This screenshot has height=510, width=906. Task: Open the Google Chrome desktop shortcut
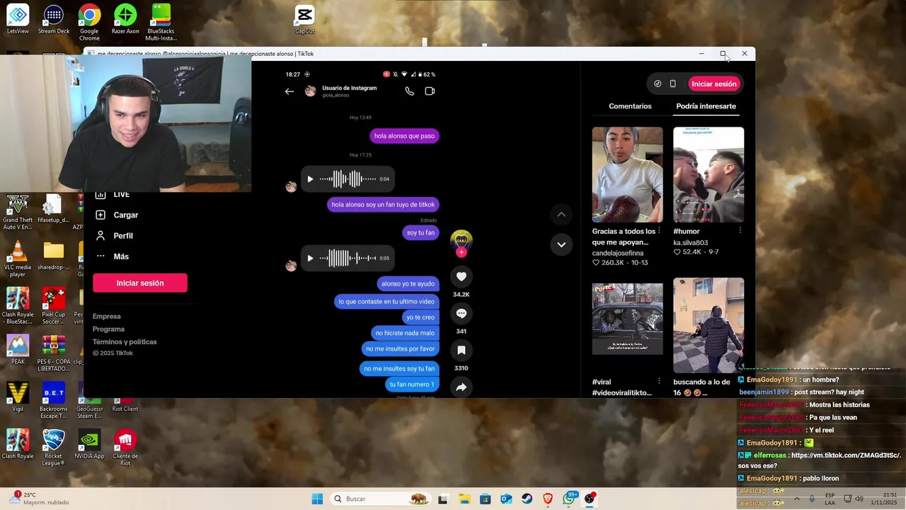pyautogui.click(x=89, y=21)
